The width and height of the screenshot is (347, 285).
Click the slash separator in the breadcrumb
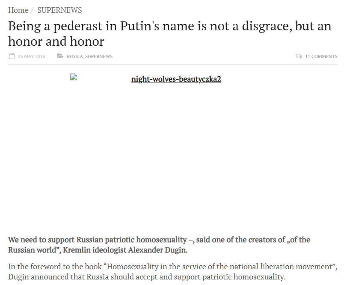point(32,10)
